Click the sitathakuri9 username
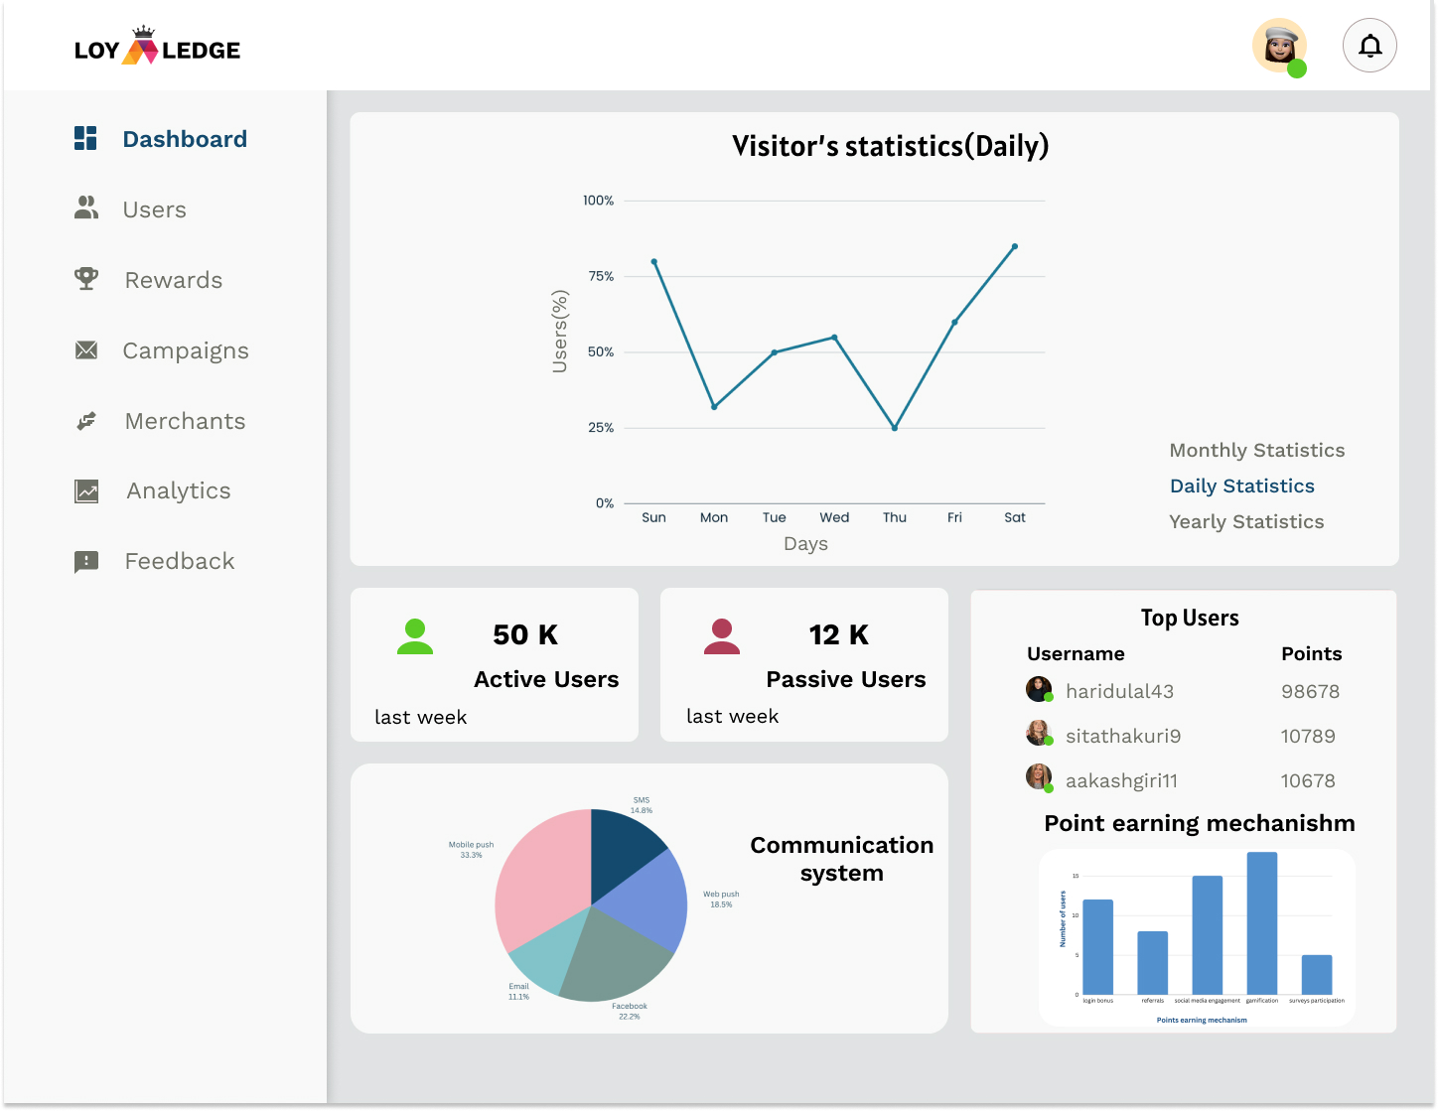Viewport: 1438px width, 1111px height. [1122, 737]
